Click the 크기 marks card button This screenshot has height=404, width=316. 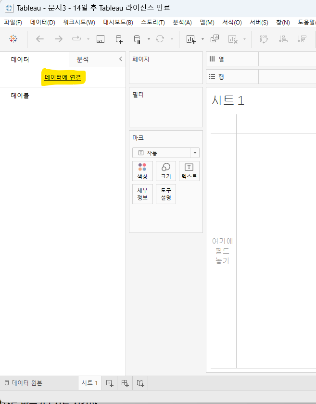(x=166, y=171)
